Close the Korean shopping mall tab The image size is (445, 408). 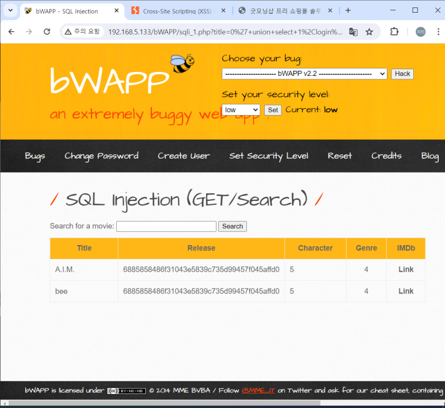[330, 10]
